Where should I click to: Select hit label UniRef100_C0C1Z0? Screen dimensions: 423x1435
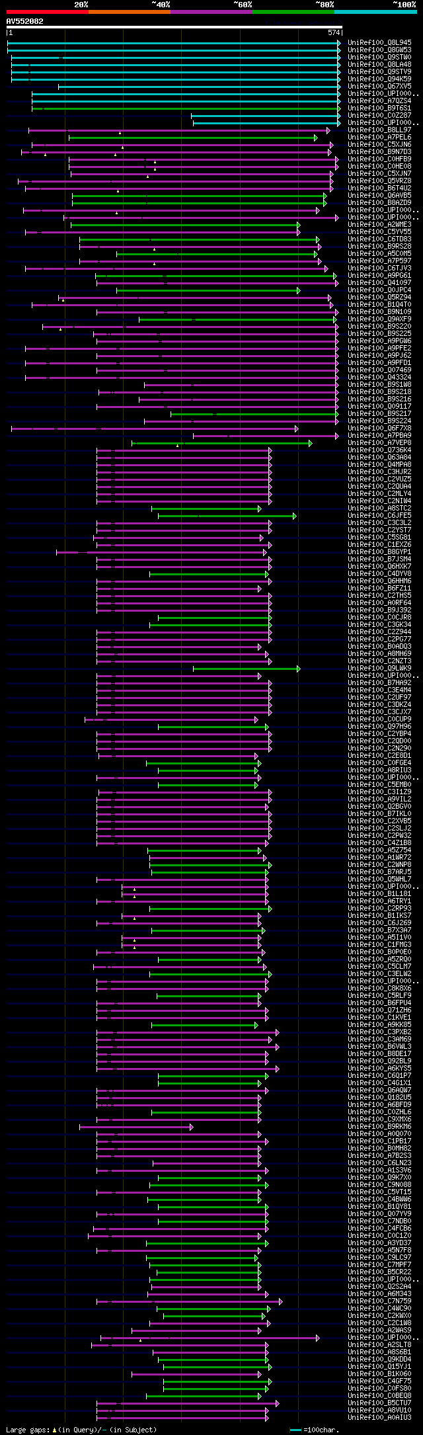pos(379,1235)
